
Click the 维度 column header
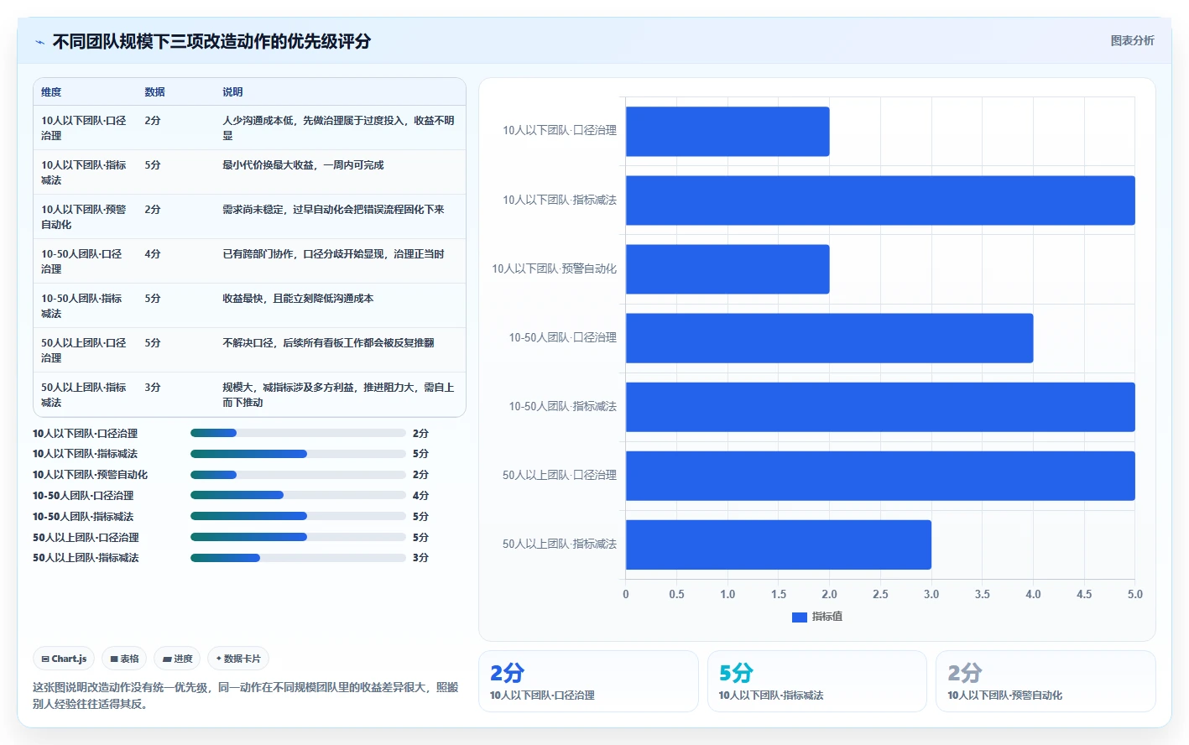[x=51, y=92]
